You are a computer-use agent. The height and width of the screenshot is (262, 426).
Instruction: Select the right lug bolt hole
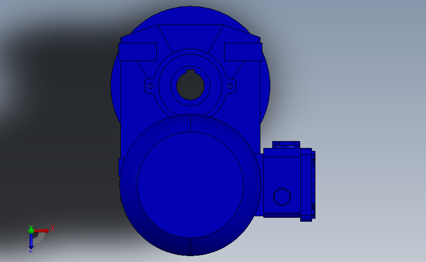click(230, 86)
